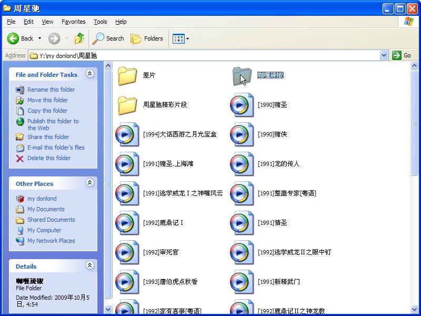Expand the Address bar dropdown arrow
This screenshot has height=316, width=421.
point(384,55)
